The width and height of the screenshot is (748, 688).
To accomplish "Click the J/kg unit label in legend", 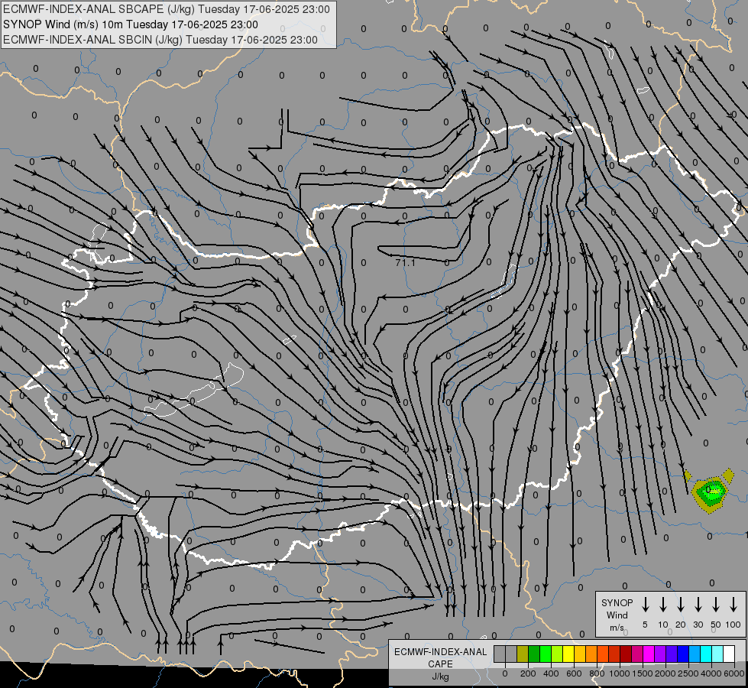I will (x=440, y=677).
